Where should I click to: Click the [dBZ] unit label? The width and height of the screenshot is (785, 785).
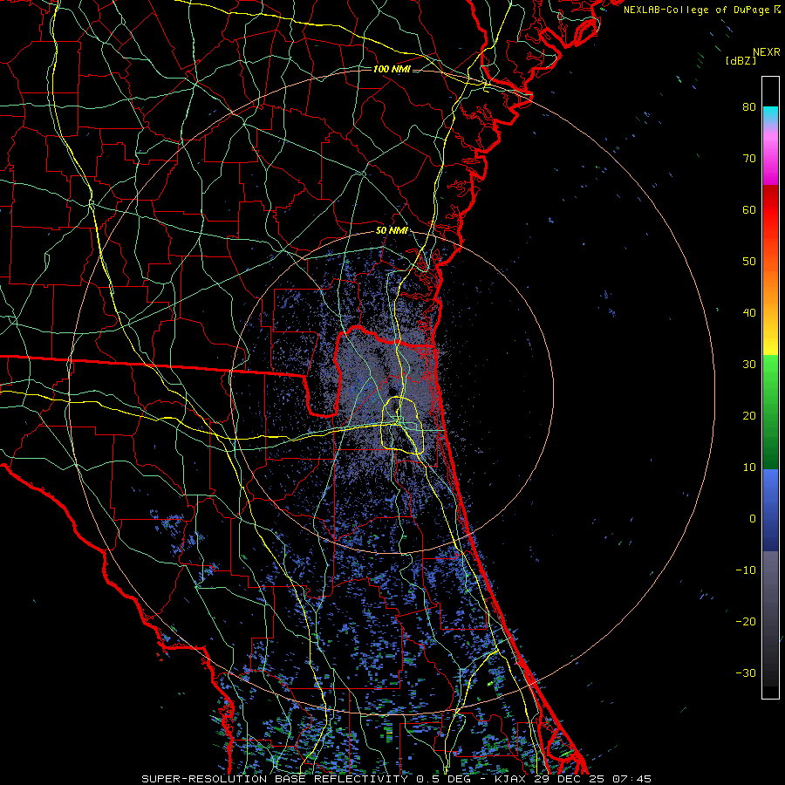(x=741, y=60)
